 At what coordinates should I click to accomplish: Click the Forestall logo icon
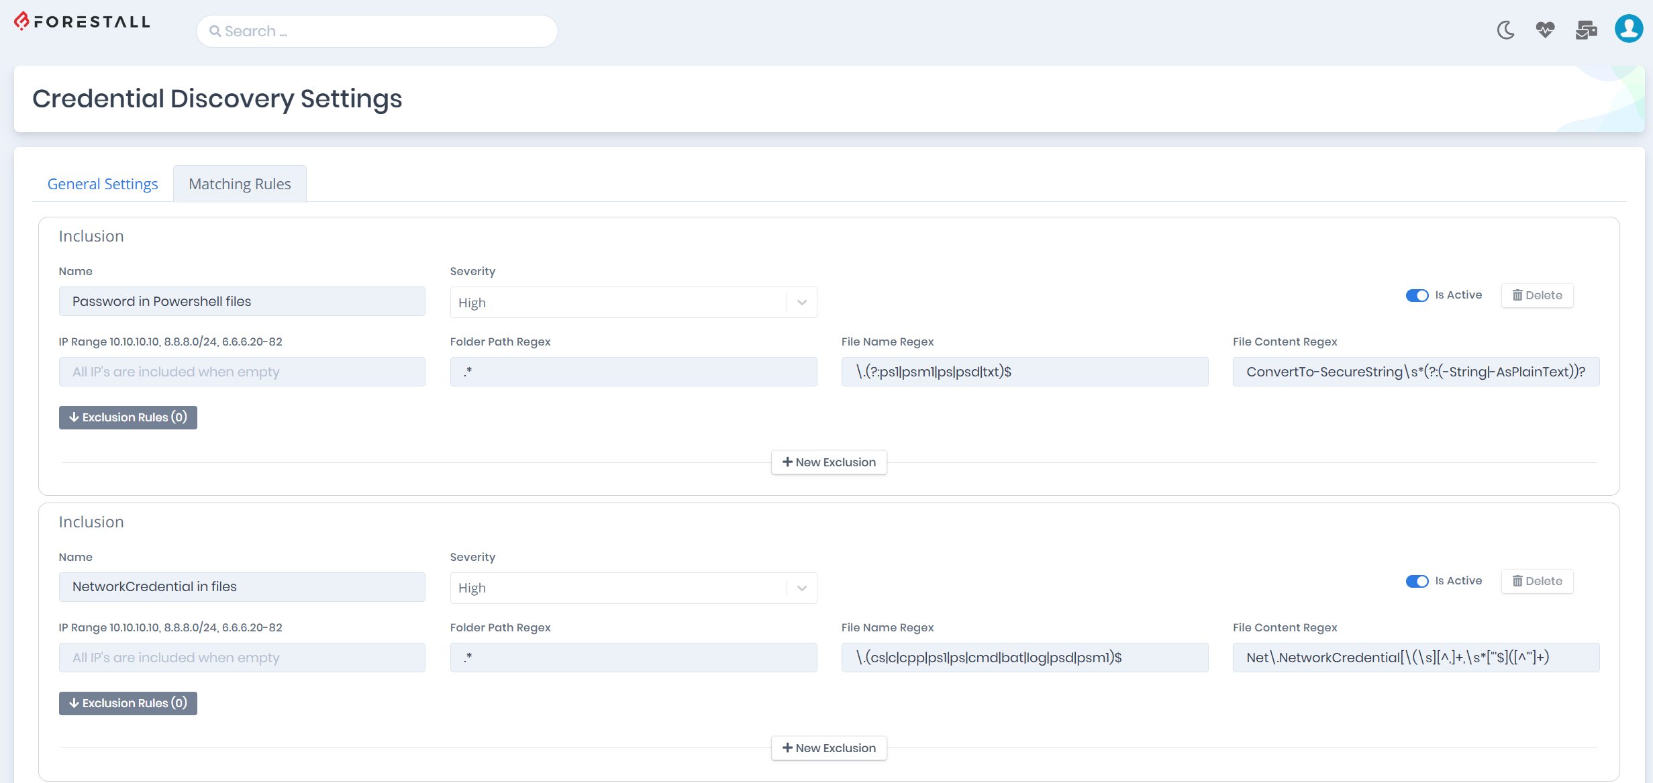tap(21, 21)
